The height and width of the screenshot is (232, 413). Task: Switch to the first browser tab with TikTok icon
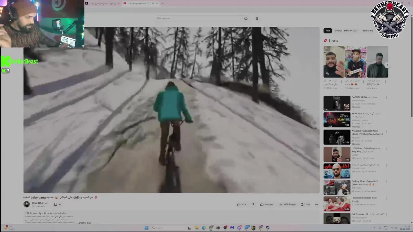(x=102, y=3)
